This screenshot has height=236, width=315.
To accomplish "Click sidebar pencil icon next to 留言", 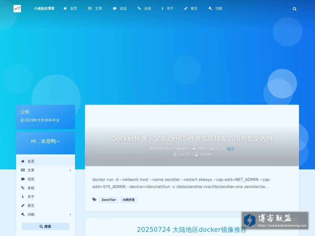I will point(23,206).
